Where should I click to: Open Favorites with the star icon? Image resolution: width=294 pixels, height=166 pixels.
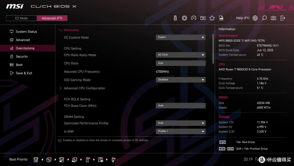pos(212,18)
